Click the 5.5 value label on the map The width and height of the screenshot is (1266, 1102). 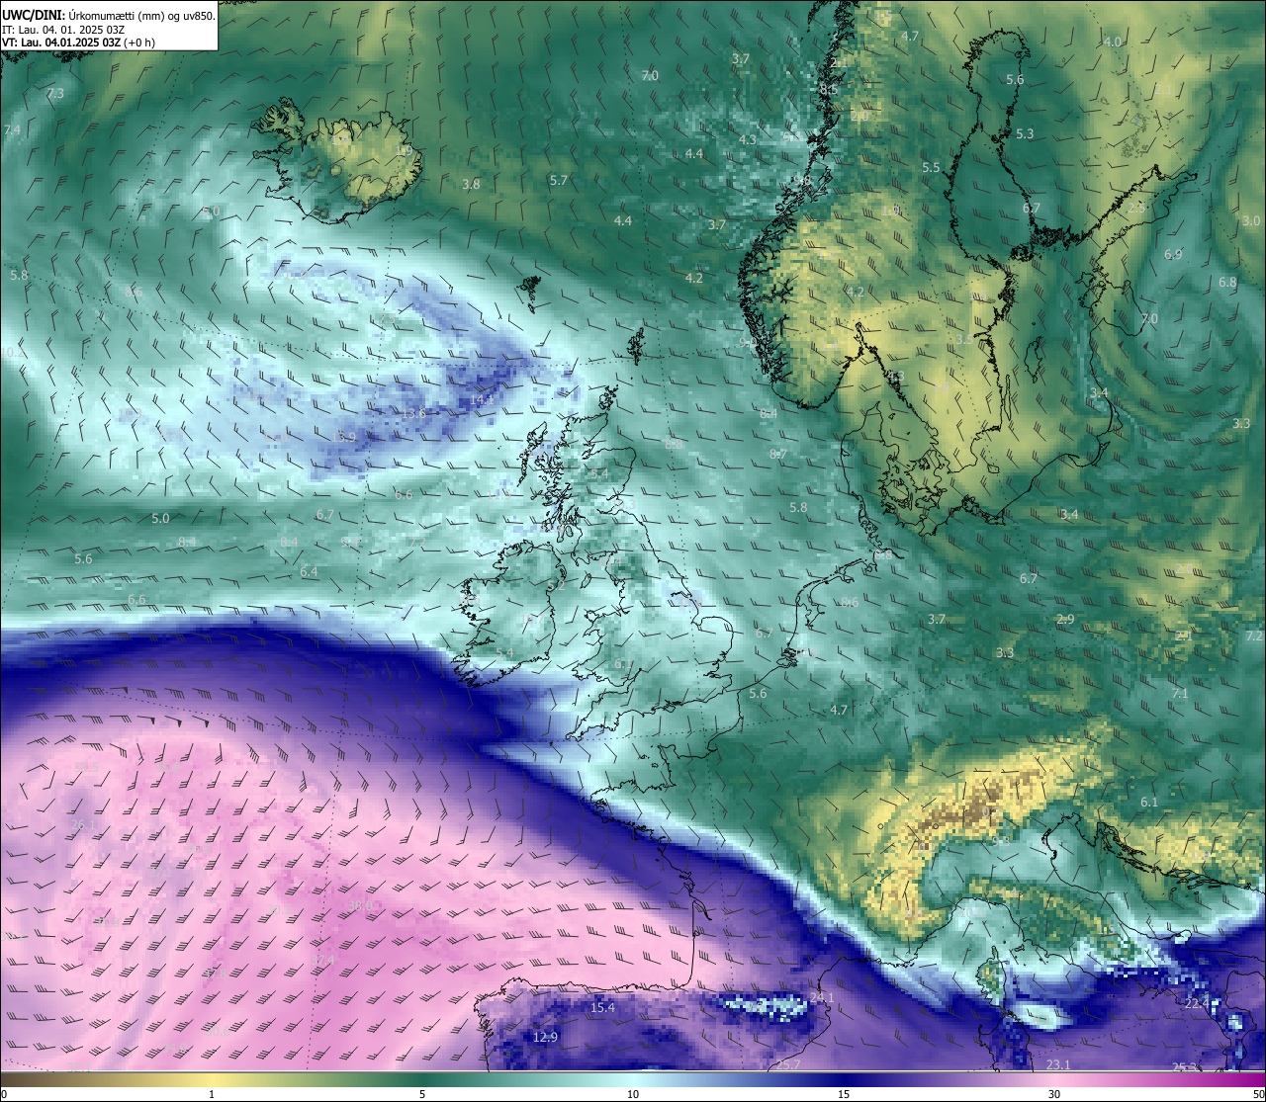coord(931,168)
